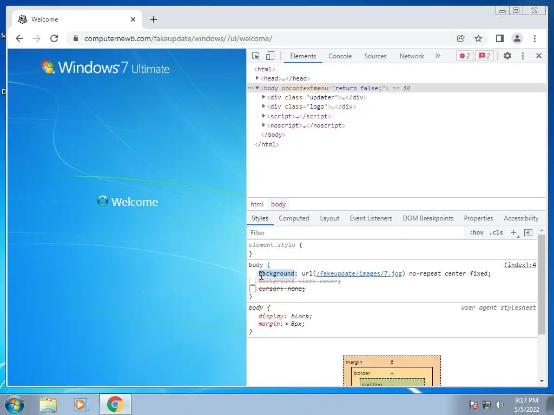Show more DevTools tabs chevron
This screenshot has height=415, width=554.
point(438,56)
